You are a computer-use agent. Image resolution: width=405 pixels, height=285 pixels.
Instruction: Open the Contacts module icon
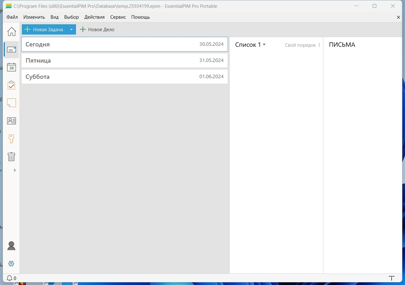point(11,121)
